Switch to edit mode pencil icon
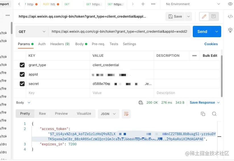The height and width of the screenshot is (161, 234). pyautogui.click(x=204, y=16)
